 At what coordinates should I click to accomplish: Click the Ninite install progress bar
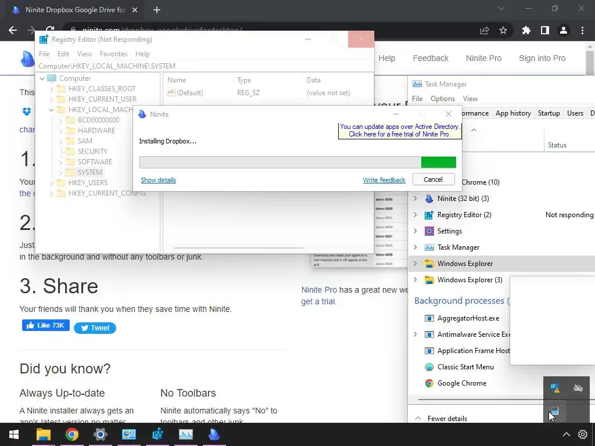(297, 162)
